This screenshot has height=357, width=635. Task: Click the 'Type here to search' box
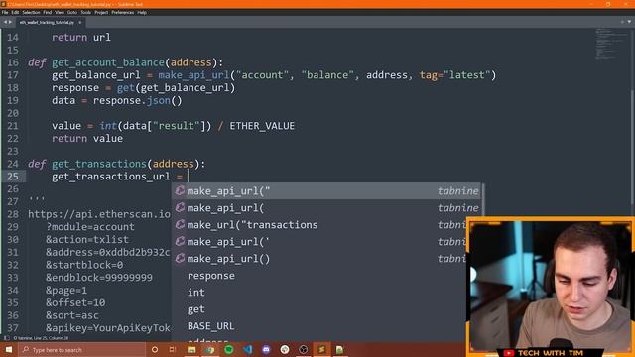tap(81, 350)
